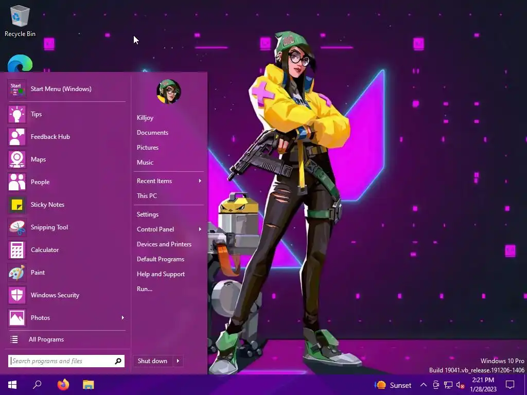Viewport: 527px width, 395px height.
Task: Open Recycle Bin on the desktop
Action: [20, 21]
